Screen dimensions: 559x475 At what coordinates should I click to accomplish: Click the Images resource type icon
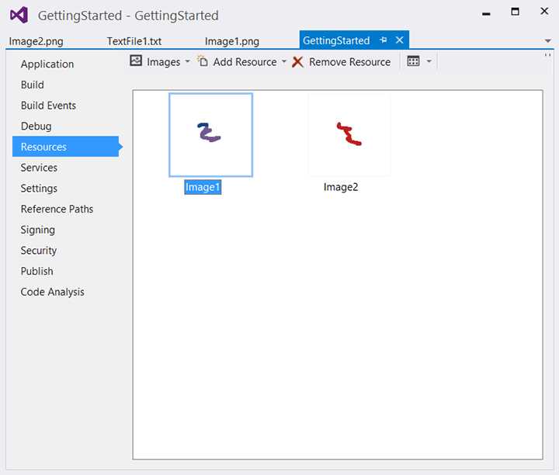click(136, 61)
